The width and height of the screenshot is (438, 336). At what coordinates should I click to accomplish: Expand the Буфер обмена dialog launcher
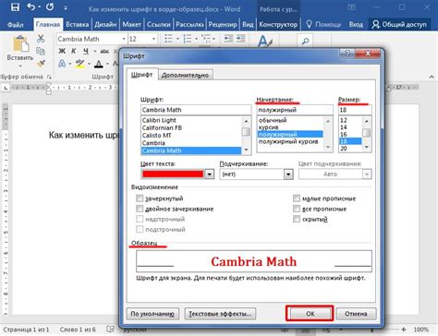(49, 77)
